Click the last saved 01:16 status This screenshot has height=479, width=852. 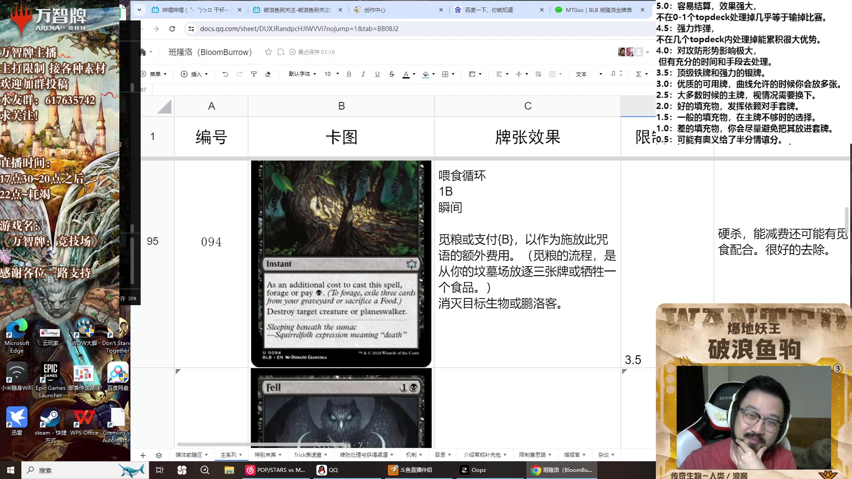[x=312, y=52]
